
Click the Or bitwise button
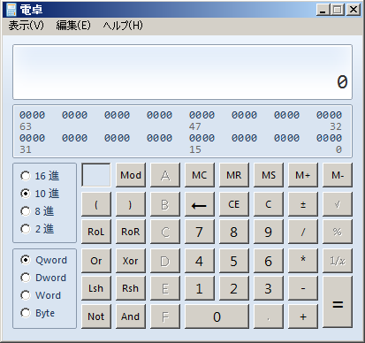coord(96,261)
